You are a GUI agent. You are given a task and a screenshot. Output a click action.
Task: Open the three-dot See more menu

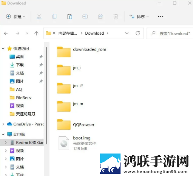click(x=161, y=17)
